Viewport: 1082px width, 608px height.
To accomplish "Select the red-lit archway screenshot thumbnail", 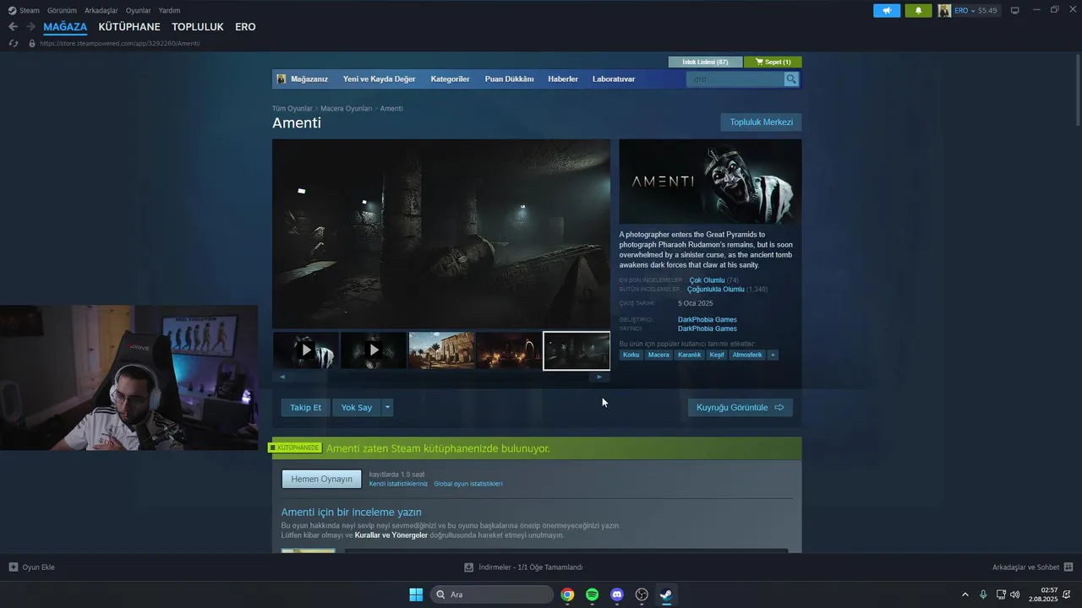I will coord(509,350).
